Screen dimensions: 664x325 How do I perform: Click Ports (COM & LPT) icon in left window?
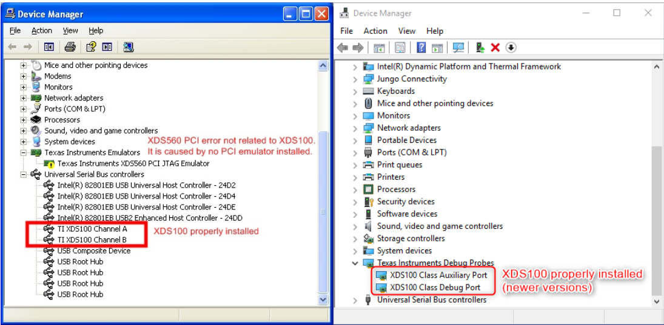click(36, 108)
